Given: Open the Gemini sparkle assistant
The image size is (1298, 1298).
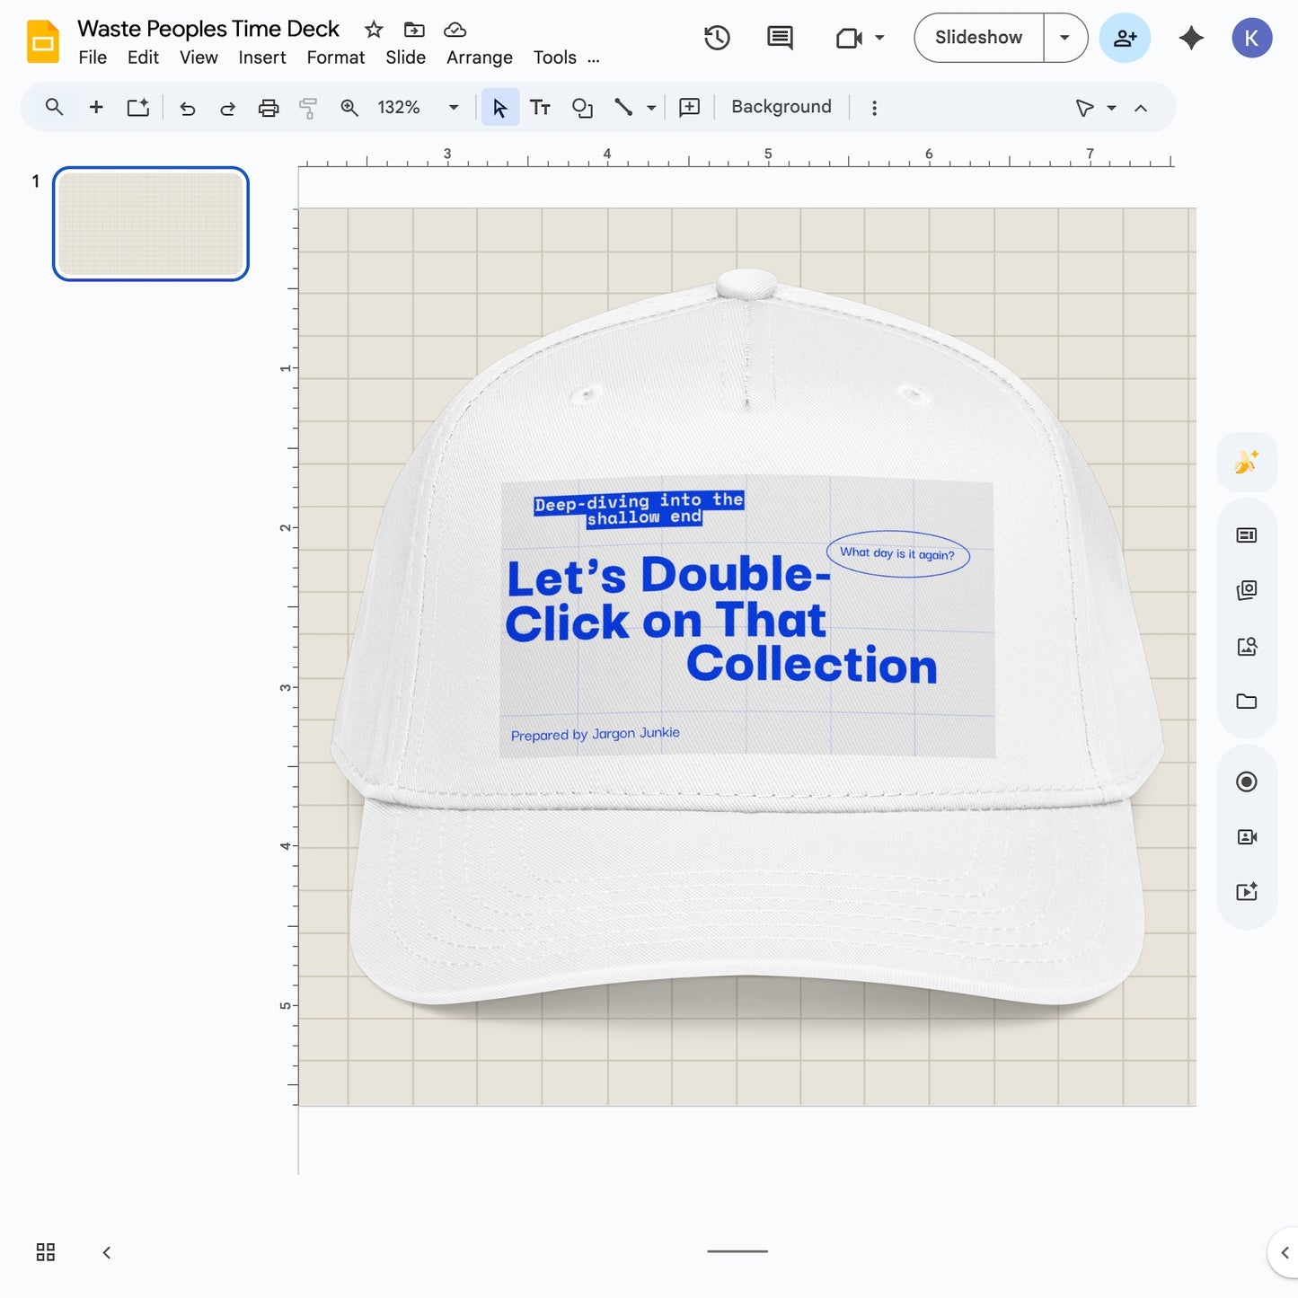Looking at the screenshot, I should tap(1191, 38).
